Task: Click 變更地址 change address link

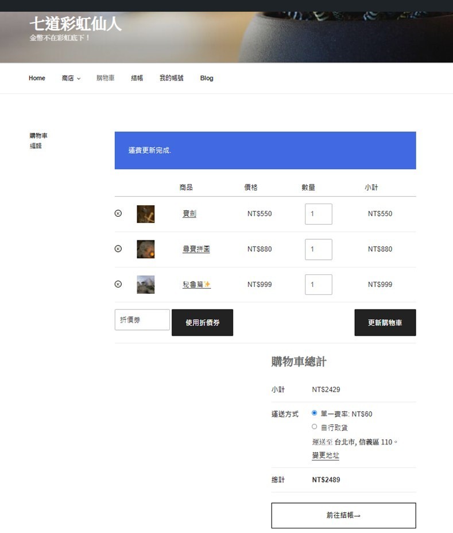Action: click(326, 455)
